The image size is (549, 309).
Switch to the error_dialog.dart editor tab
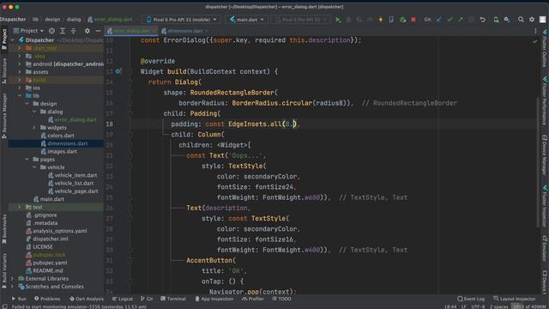(x=131, y=31)
